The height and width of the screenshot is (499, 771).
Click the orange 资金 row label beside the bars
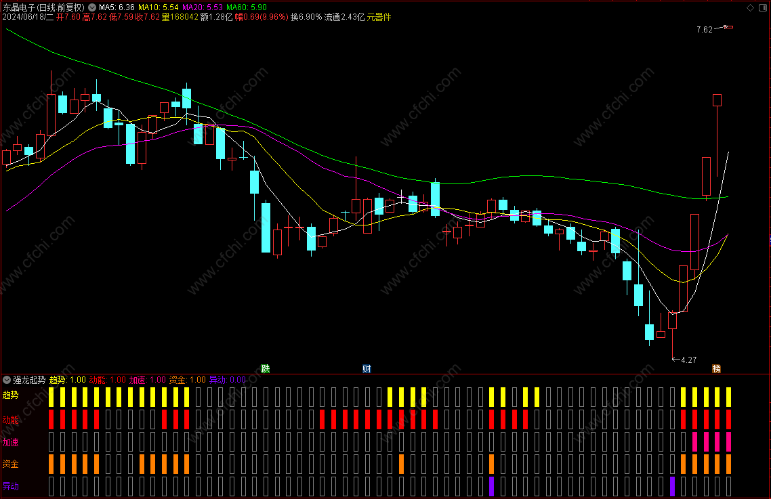click(x=10, y=464)
